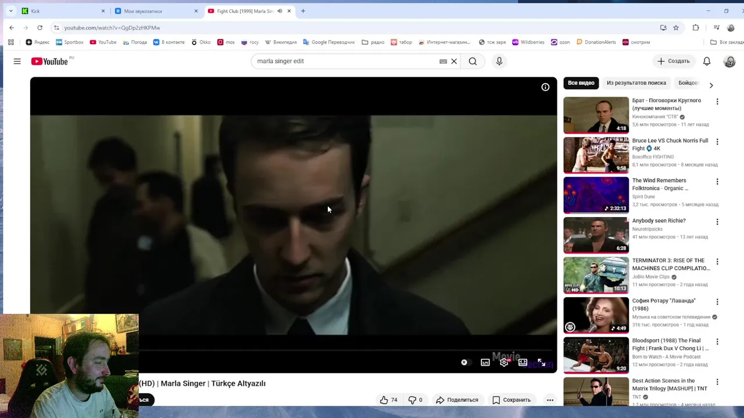744x418 pixels.
Task: Show video info card icon
Action: point(545,87)
